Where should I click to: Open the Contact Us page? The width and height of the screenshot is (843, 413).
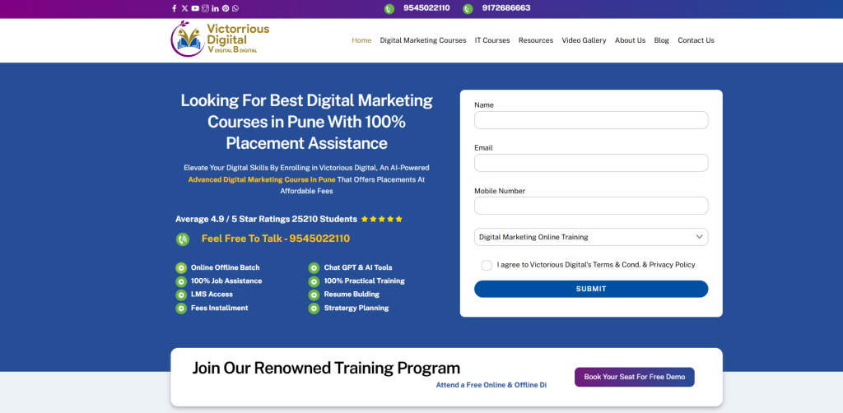click(696, 40)
